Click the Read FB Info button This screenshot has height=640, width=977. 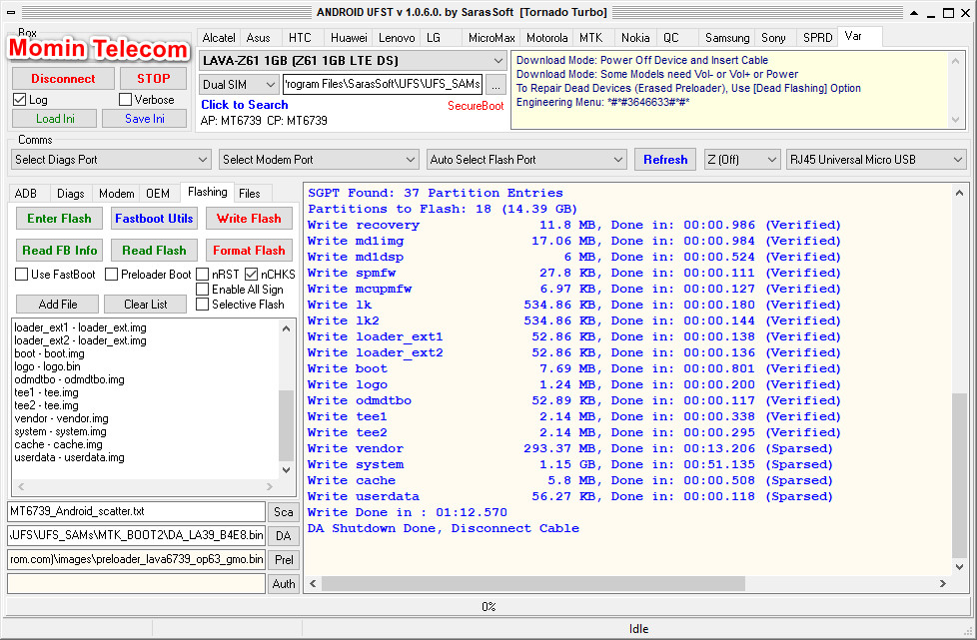[x=59, y=251]
